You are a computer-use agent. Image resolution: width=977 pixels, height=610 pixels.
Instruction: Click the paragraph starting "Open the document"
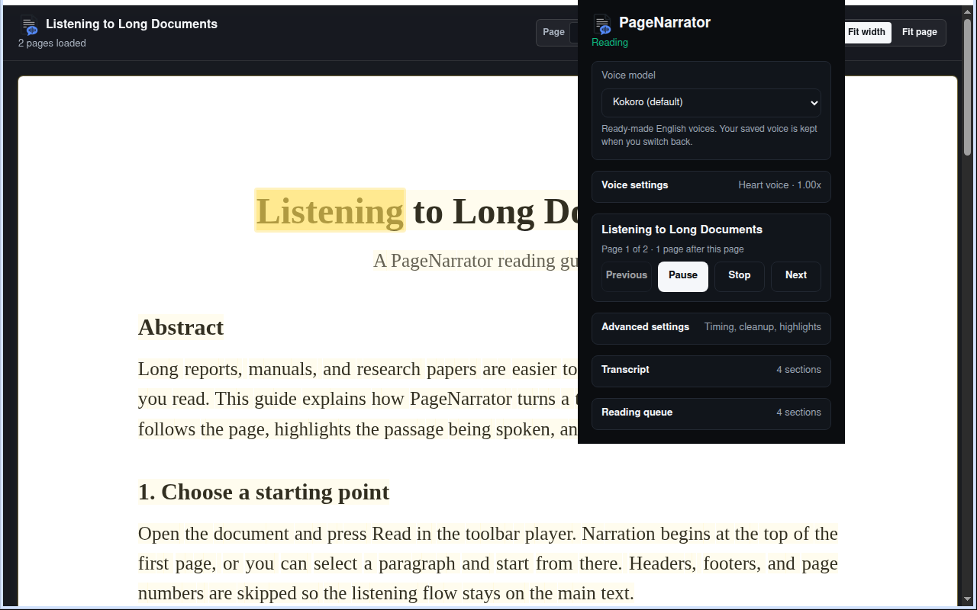coord(488,563)
